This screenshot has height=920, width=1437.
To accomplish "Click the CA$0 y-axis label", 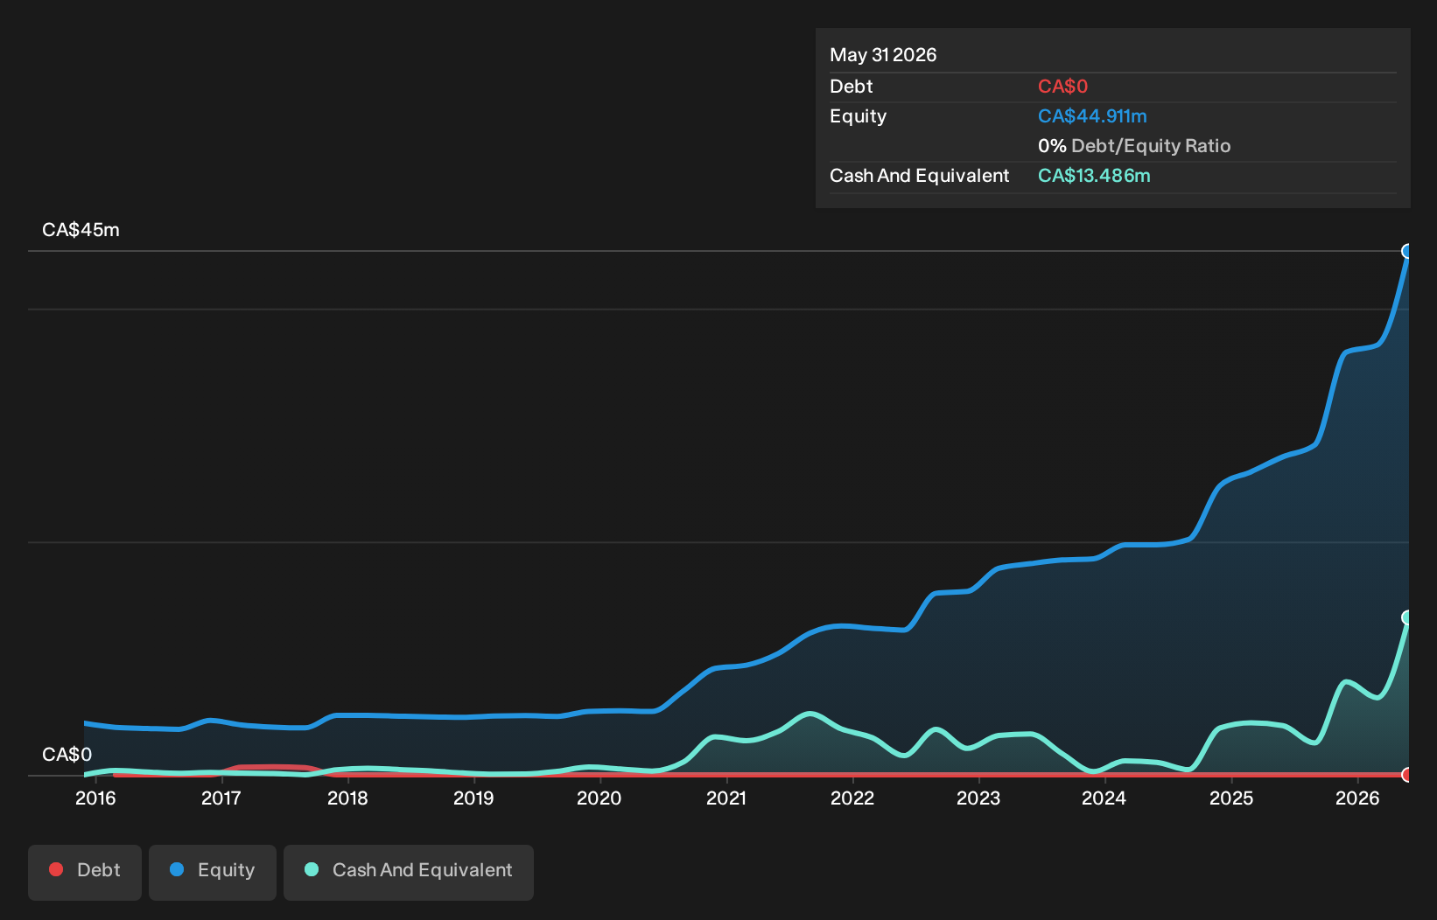I will (x=67, y=755).
